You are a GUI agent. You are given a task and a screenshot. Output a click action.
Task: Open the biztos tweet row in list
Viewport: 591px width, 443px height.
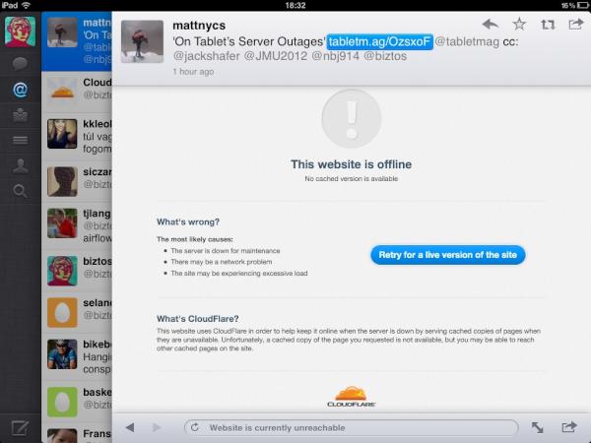[x=77, y=270]
